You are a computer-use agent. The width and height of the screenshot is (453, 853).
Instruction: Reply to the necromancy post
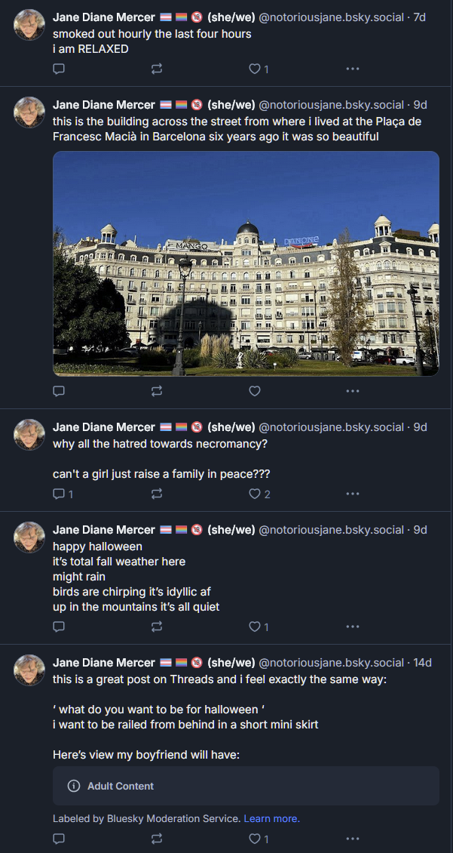pyautogui.click(x=59, y=494)
